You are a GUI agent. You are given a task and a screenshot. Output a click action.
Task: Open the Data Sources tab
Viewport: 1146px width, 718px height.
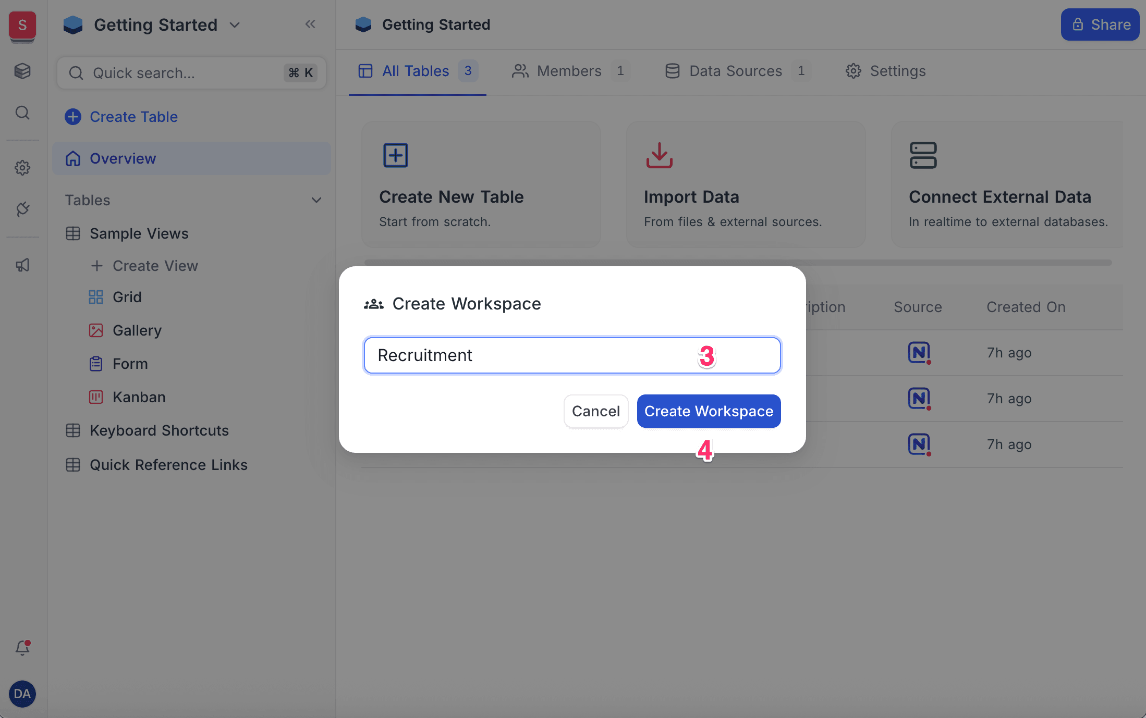tap(736, 71)
